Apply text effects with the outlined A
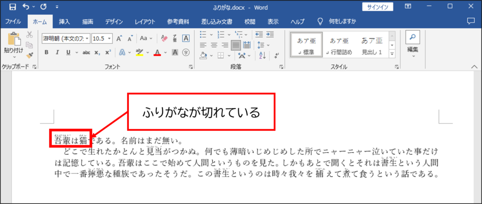The width and height of the screenshot is (482, 204). (x=122, y=53)
